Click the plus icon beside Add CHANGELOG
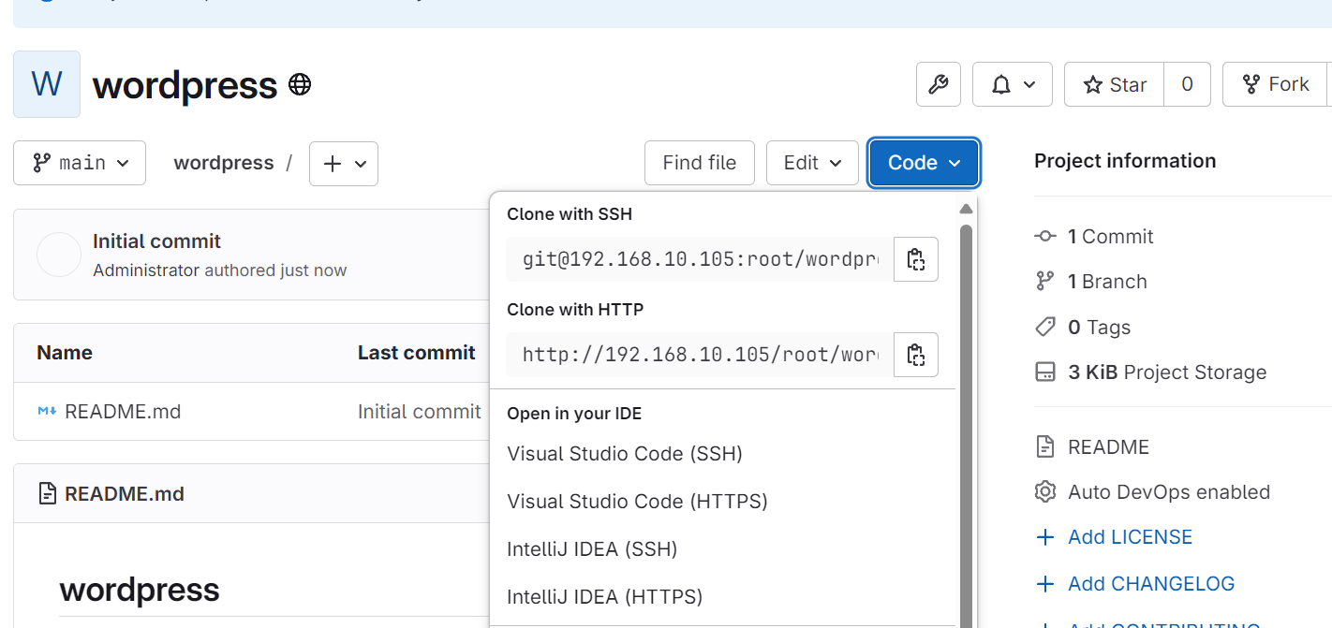Screen dimensions: 1332x628 point(1045,584)
